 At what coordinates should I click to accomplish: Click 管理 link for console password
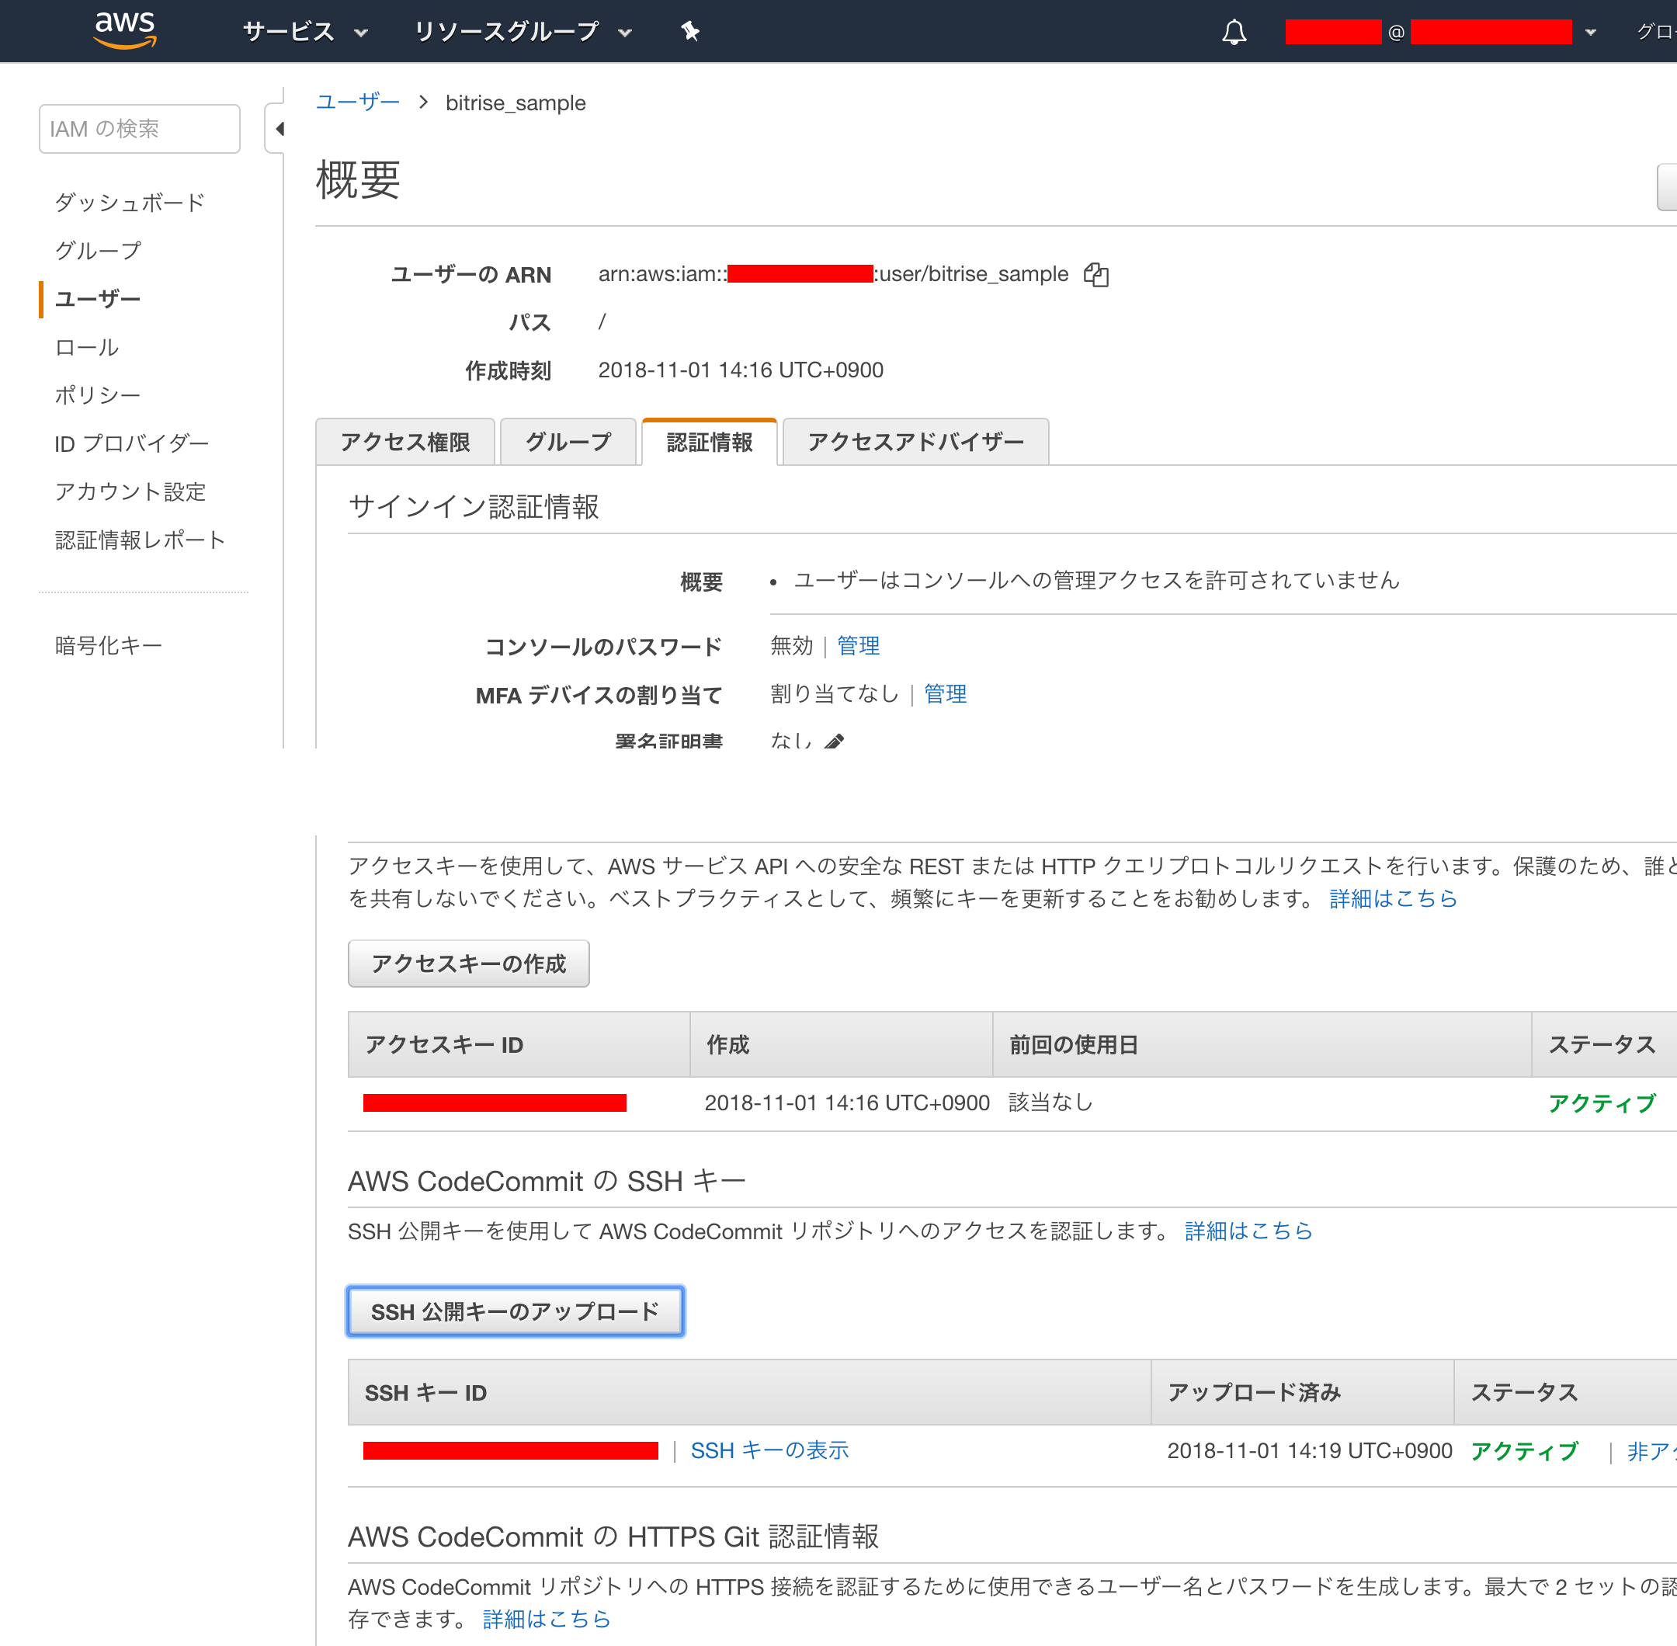pos(857,646)
